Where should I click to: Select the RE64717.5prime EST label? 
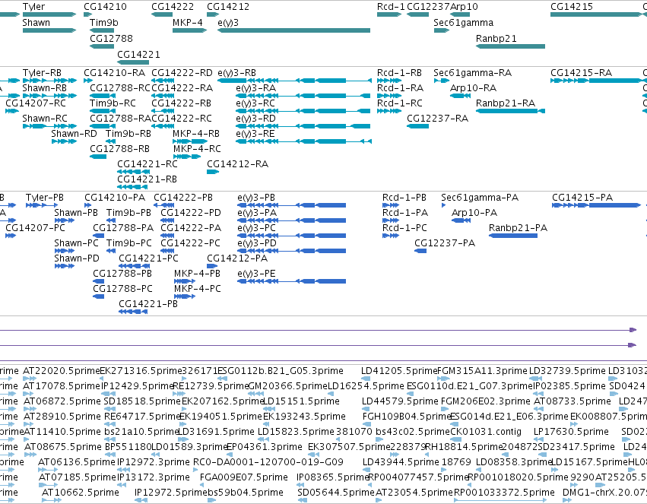(143, 416)
